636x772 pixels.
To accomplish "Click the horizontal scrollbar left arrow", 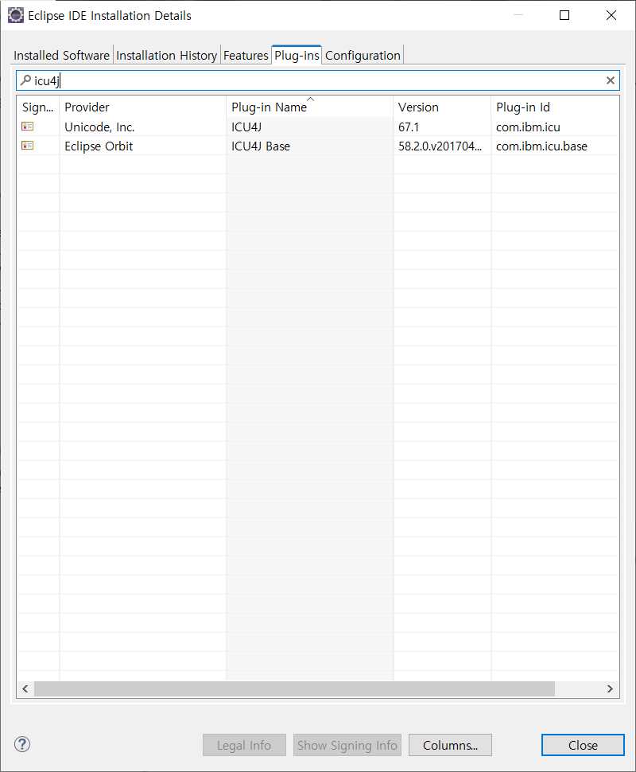I will click(25, 688).
